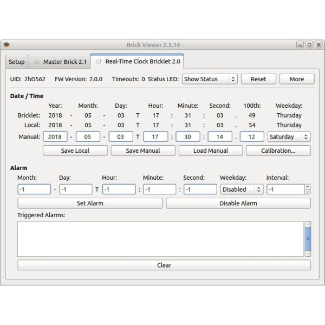Click the Save Local button
This screenshot has height=325, width=325.
(75, 151)
